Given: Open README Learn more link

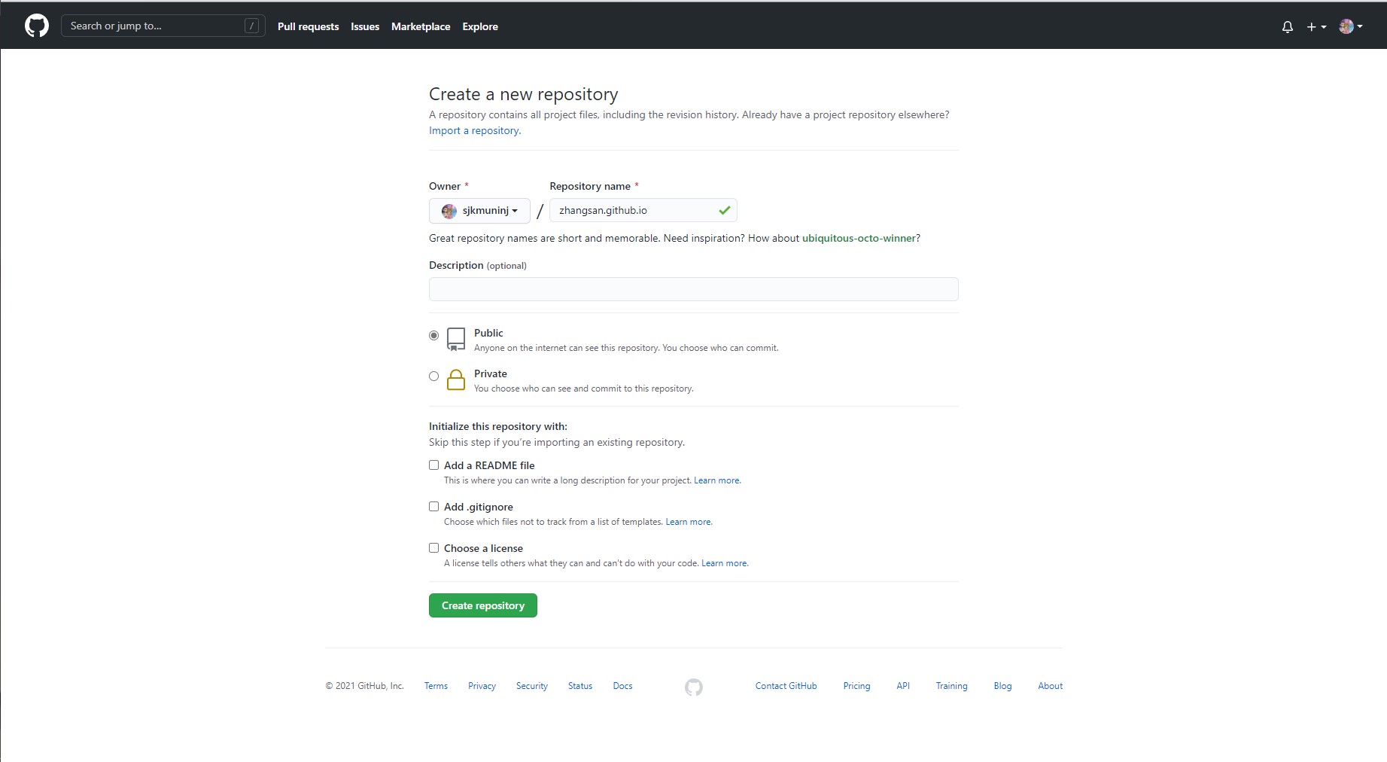Looking at the screenshot, I should [x=717, y=480].
